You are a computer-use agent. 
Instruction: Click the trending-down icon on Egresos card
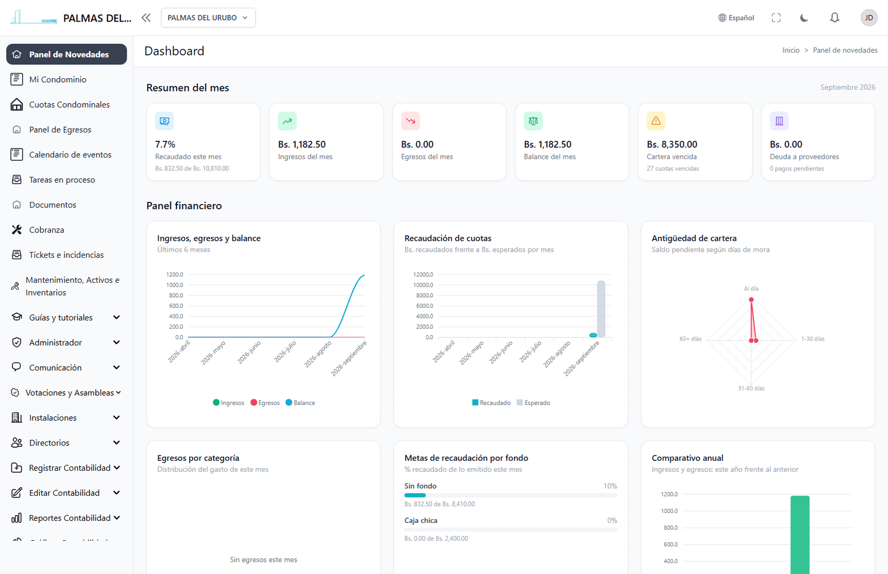(x=410, y=121)
